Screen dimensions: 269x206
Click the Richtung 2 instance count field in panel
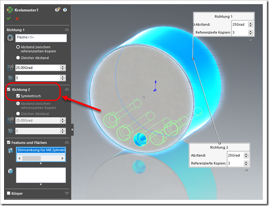coord(38,131)
